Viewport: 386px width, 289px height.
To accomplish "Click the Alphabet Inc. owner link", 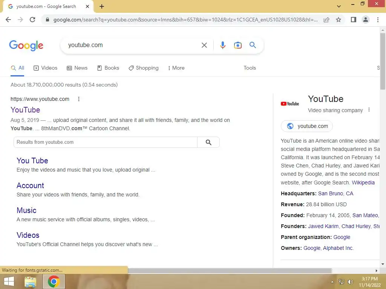I will tap(338, 248).
